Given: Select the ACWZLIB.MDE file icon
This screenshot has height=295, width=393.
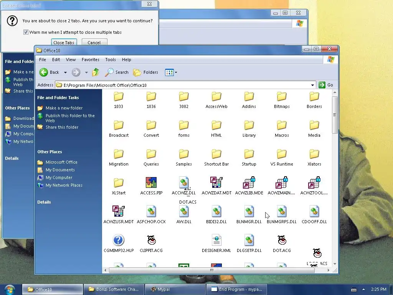Looking at the screenshot, I should click(249, 182).
